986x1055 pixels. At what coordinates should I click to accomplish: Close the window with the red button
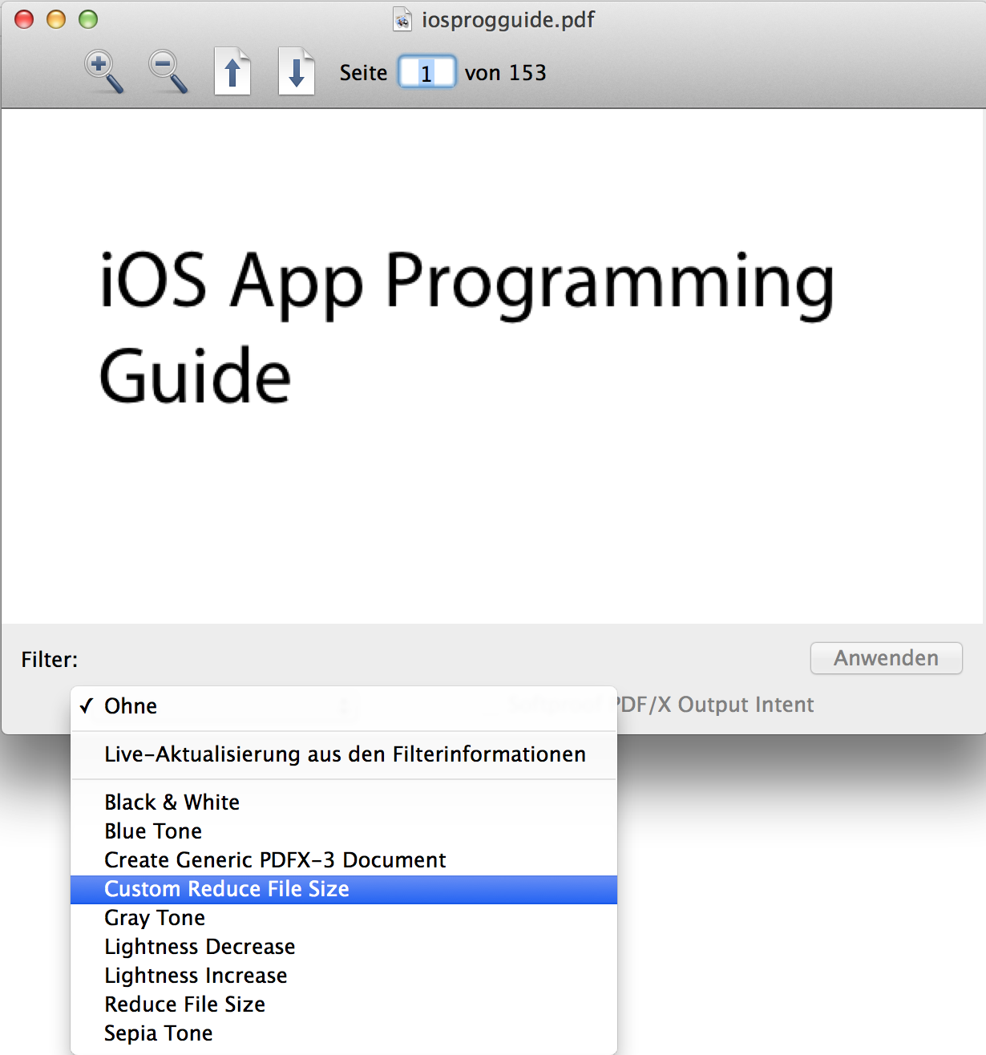(x=24, y=19)
